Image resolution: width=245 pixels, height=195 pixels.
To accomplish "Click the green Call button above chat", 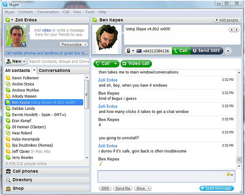I will click(103, 64).
